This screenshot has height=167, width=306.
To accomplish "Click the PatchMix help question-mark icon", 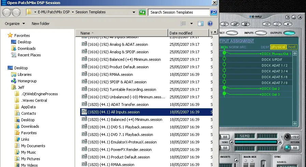I will (x=288, y=17).
